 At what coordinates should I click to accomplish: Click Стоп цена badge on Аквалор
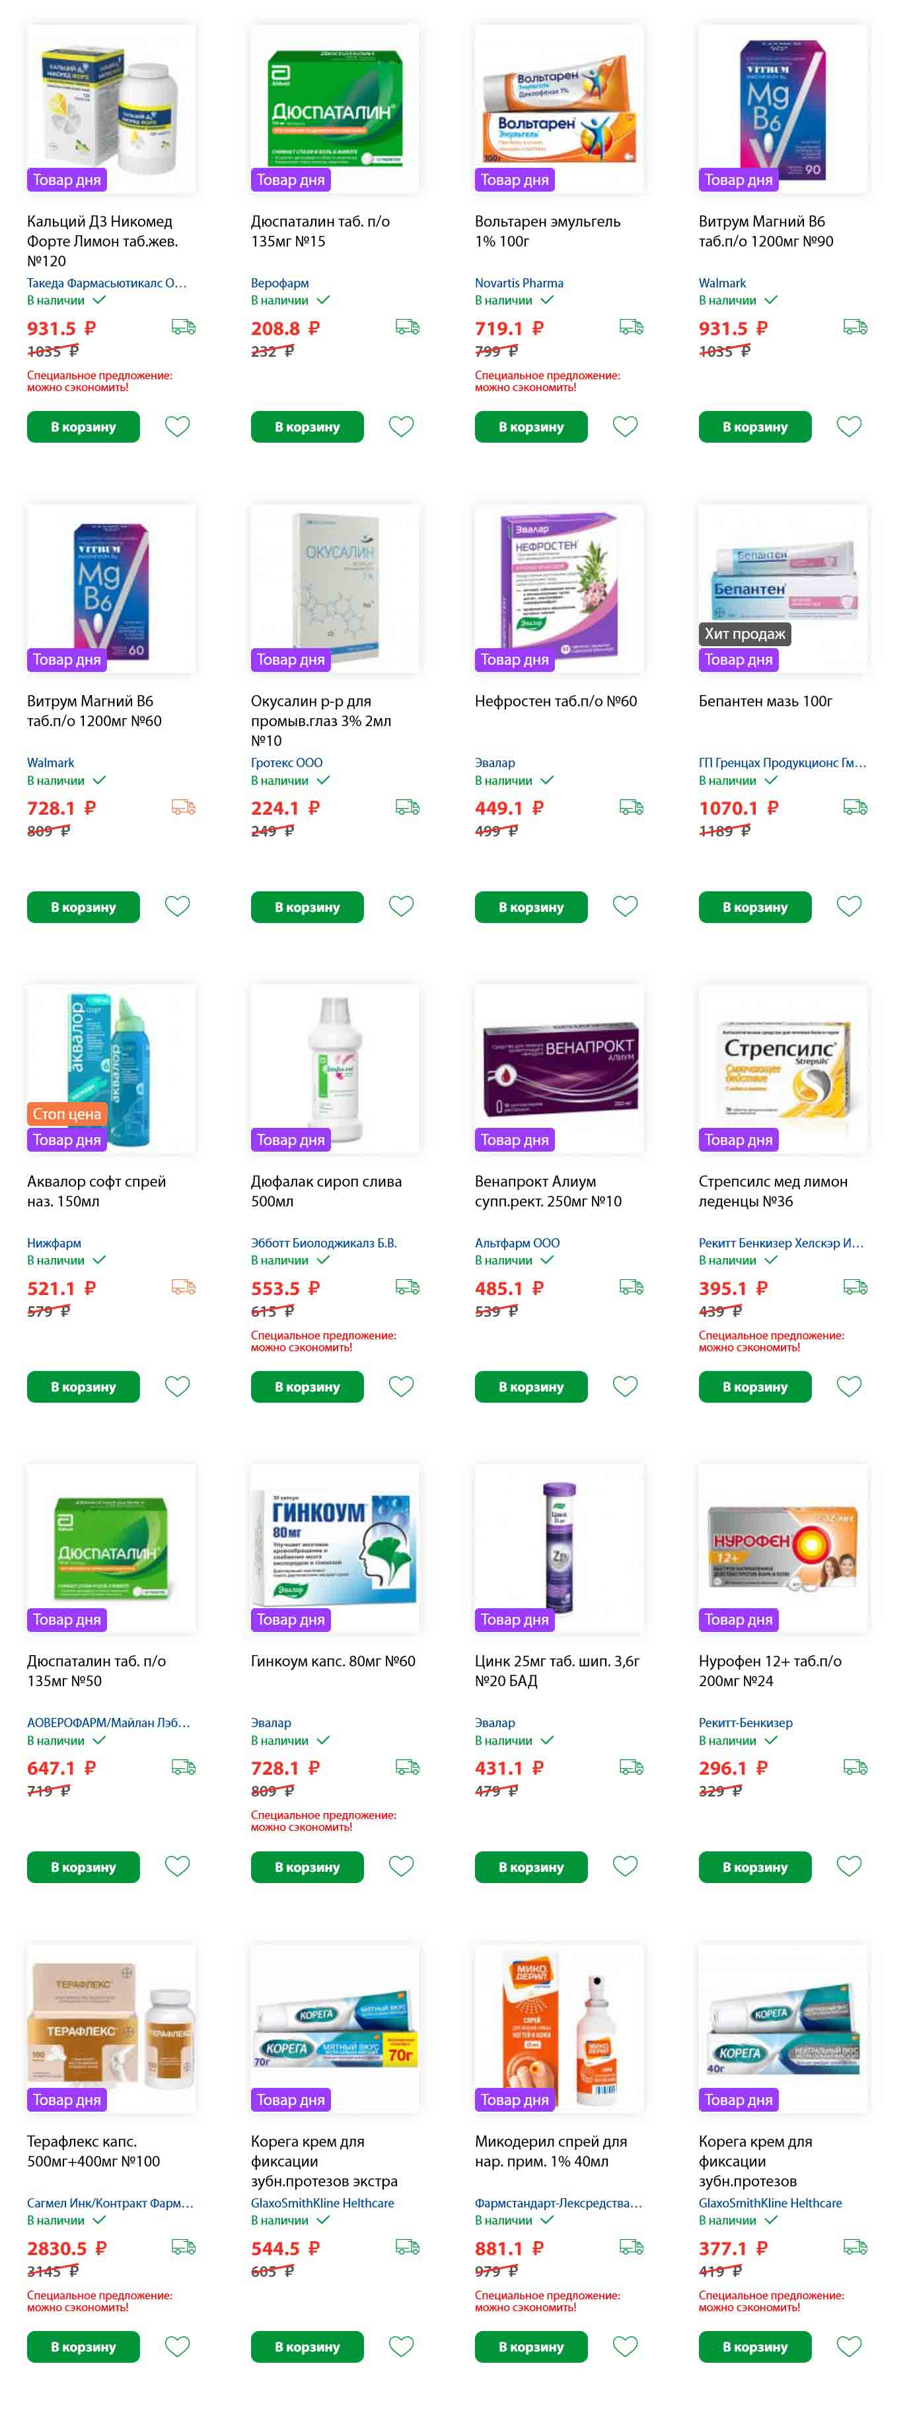(x=67, y=1114)
